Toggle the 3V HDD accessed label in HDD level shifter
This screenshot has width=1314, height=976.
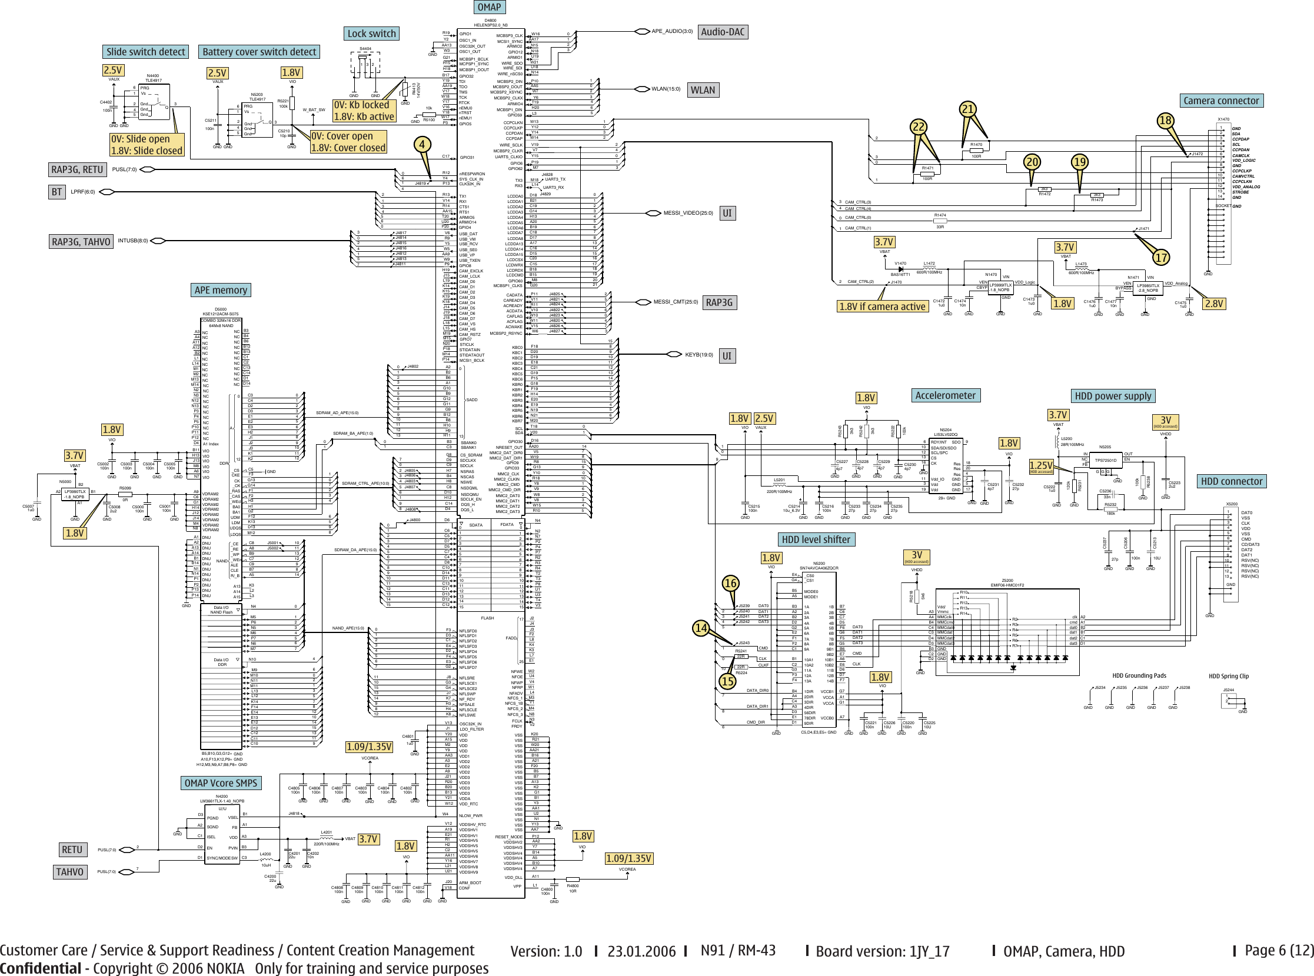click(917, 556)
